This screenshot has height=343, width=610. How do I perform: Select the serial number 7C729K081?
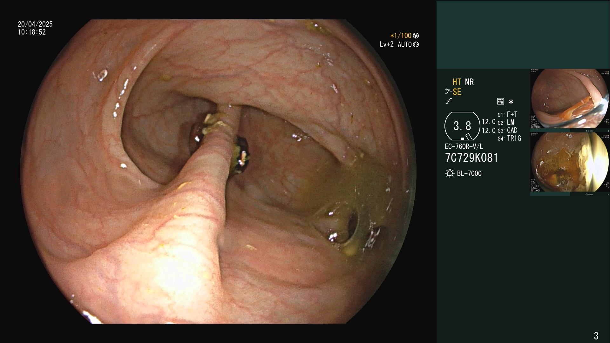(471, 158)
